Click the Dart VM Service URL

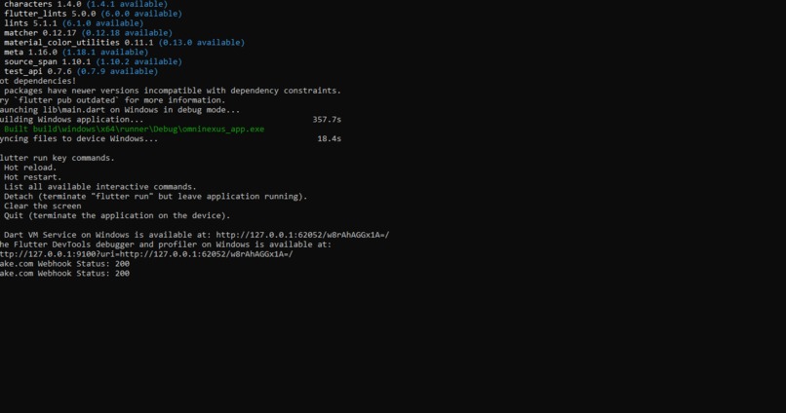point(302,235)
